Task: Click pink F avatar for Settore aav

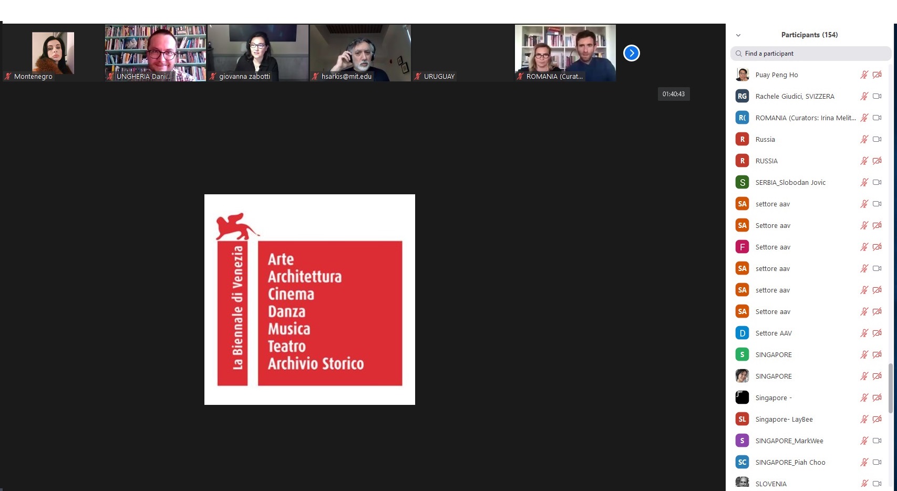Action: tap(742, 247)
